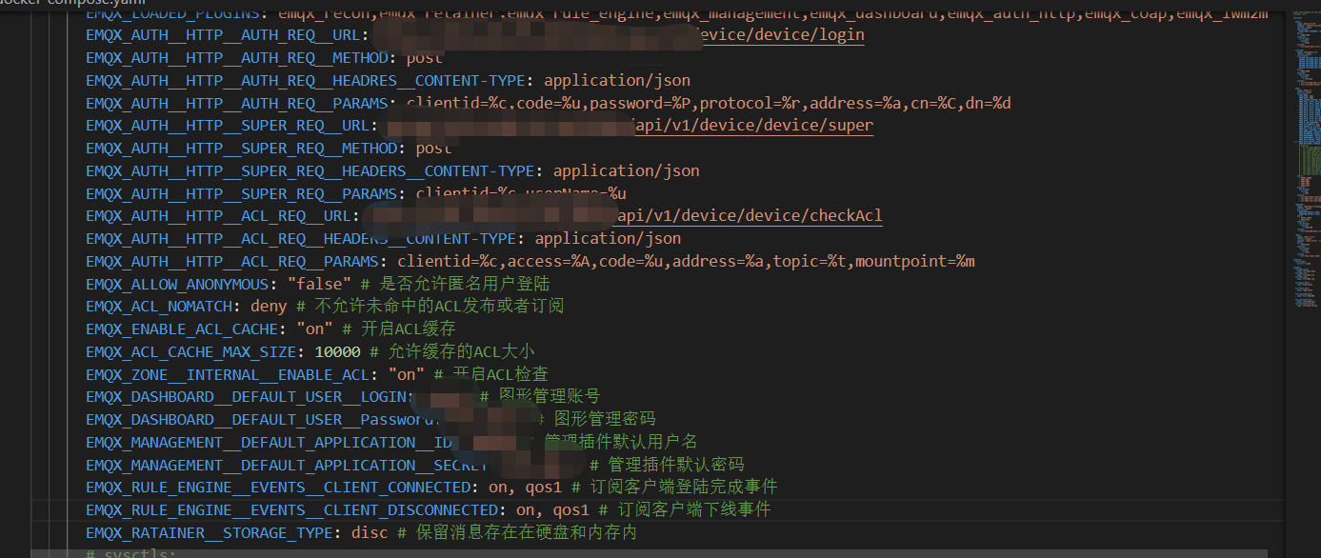
Task: Click the "false" value of EMQX_ALLOW_ANONYMOUS
Action: pos(319,285)
